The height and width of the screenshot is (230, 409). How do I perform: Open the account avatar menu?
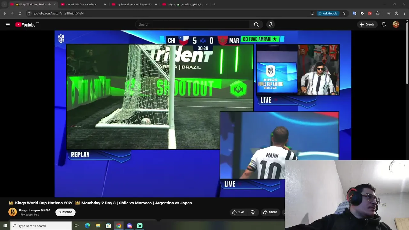pos(396,24)
